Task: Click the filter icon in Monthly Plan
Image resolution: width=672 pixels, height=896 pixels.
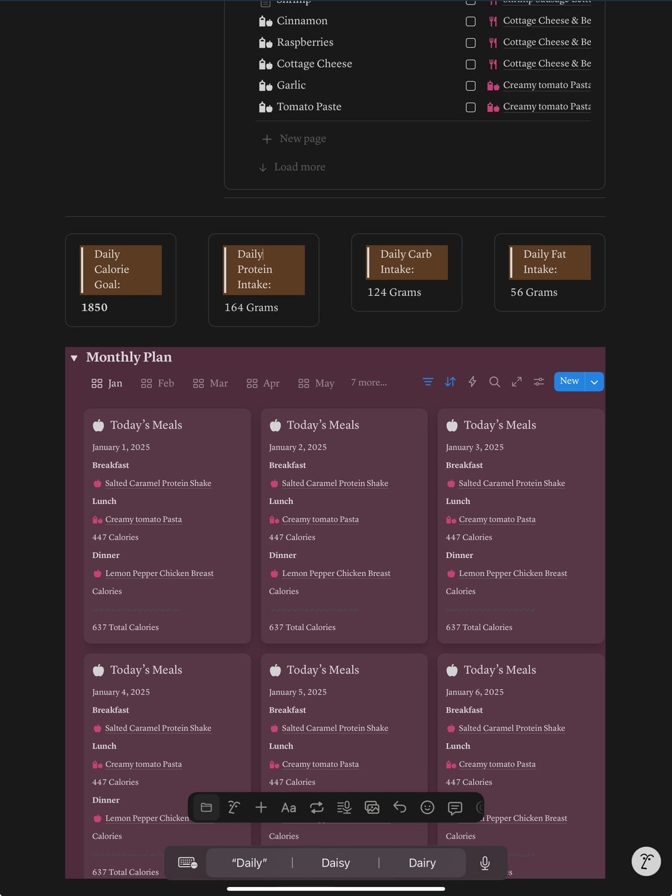Action: pos(428,382)
